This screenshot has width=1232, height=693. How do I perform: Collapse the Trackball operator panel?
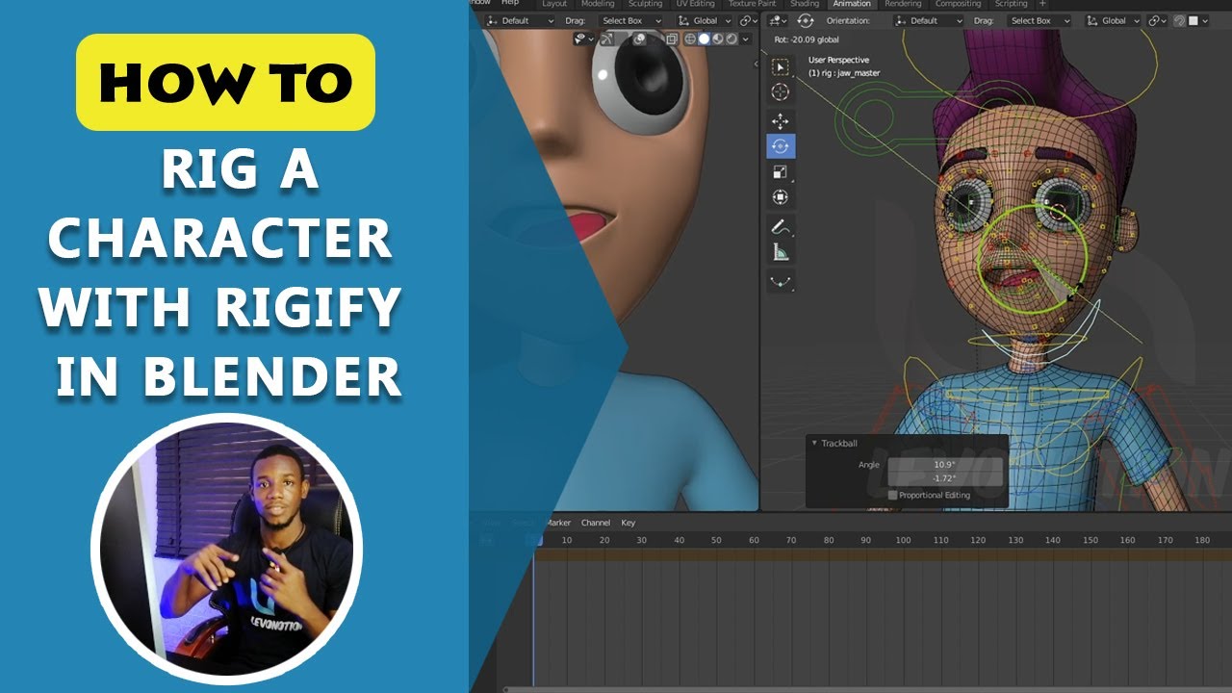814,444
